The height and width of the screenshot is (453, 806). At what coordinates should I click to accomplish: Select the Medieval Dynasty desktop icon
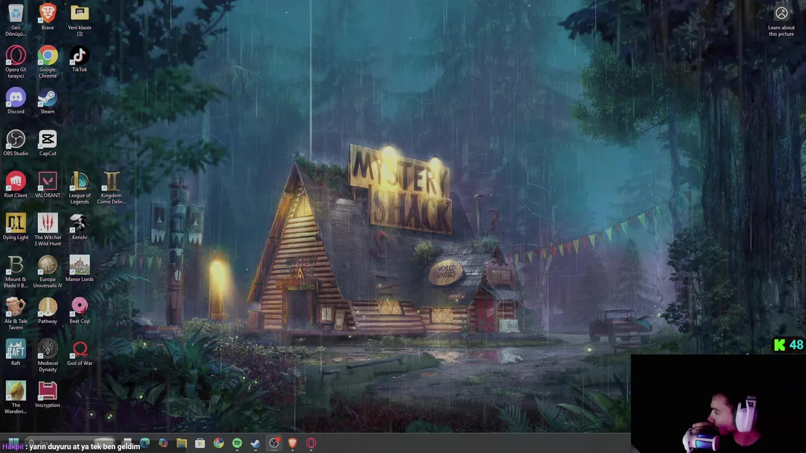coord(47,355)
